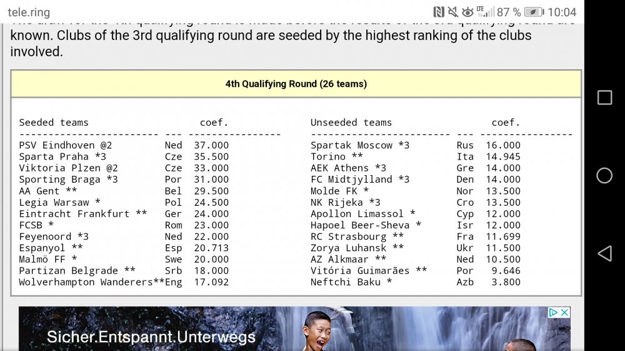
Task: Select the Azb country code
Action: coord(465,282)
